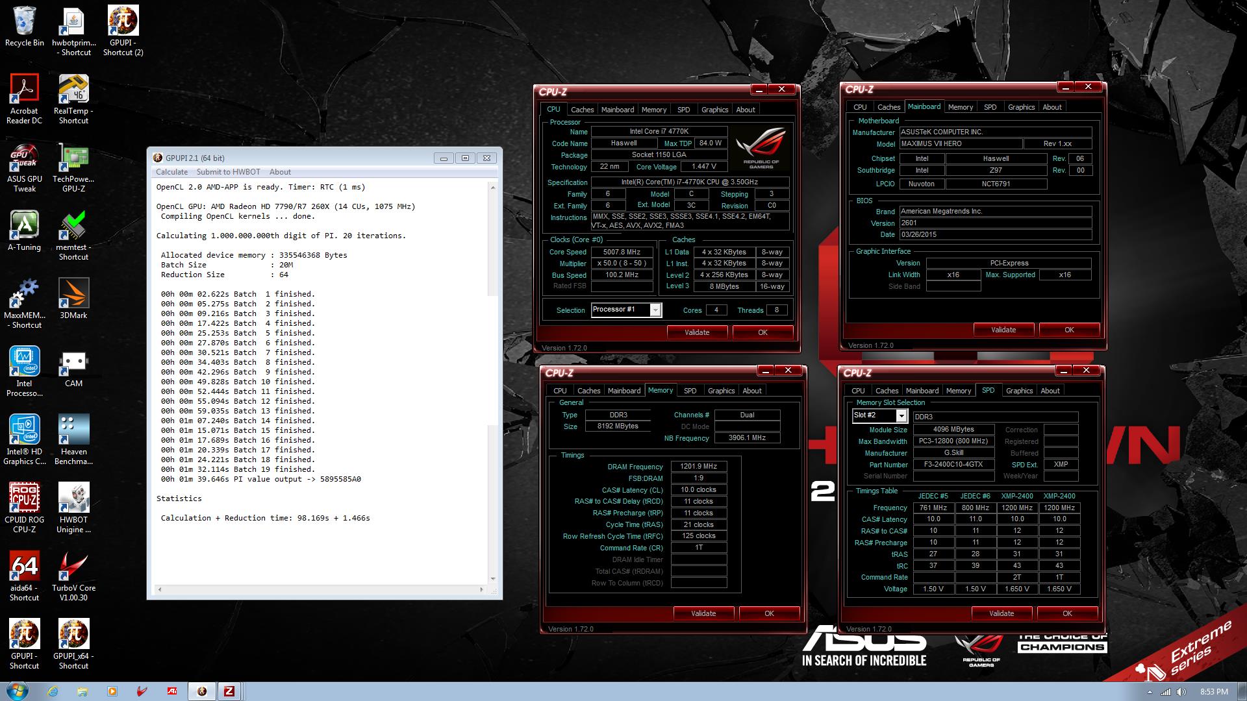Open the volume control in system tray
Viewport: 1247px width, 701px height.
(x=1181, y=692)
